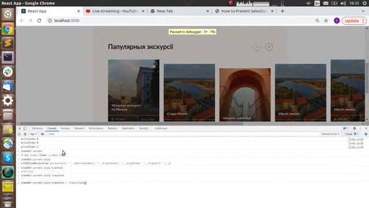
Task: Create a live expression with eye icon
Action: point(42,134)
